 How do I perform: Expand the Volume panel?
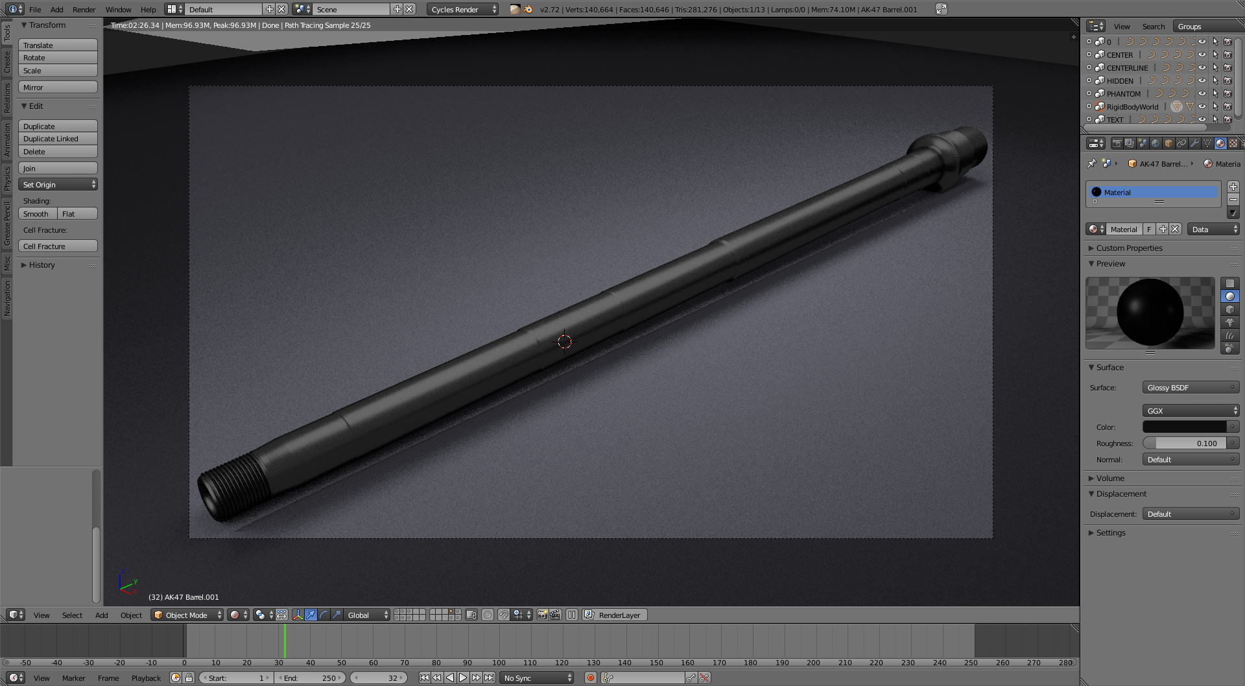click(x=1110, y=478)
